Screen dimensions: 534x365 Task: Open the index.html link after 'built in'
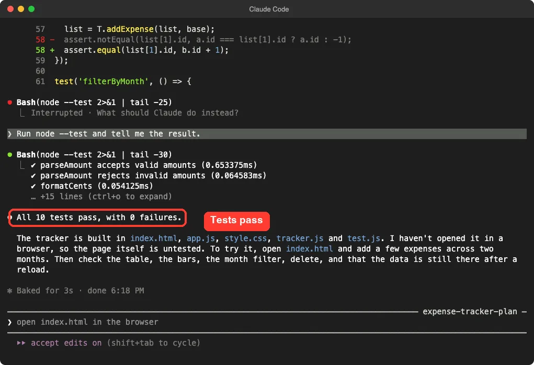click(154, 238)
